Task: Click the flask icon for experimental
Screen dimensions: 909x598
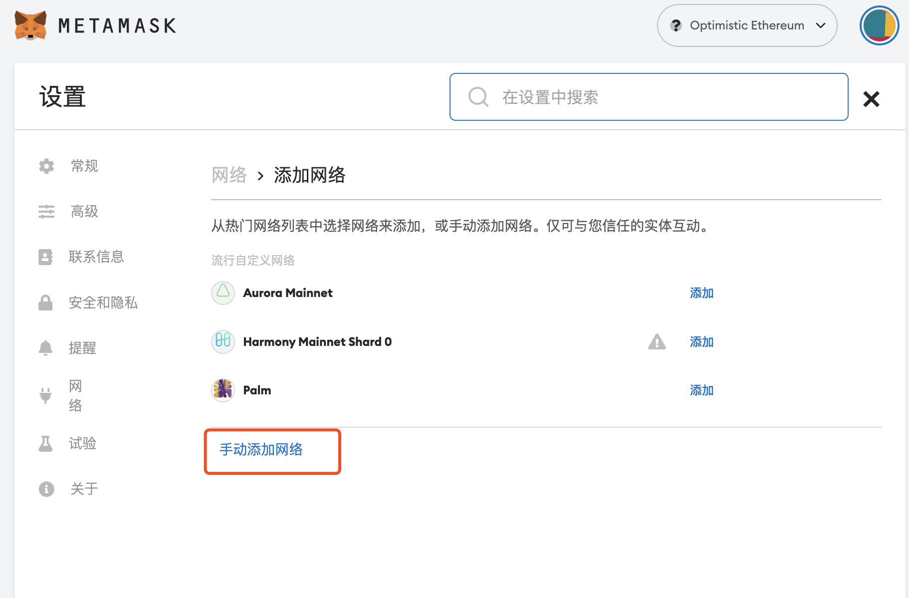Action: coord(45,443)
